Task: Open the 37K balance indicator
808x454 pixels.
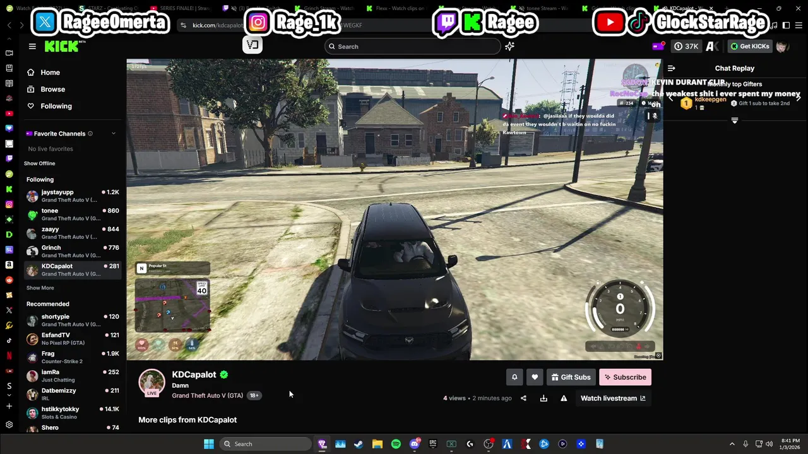Action: (686, 46)
